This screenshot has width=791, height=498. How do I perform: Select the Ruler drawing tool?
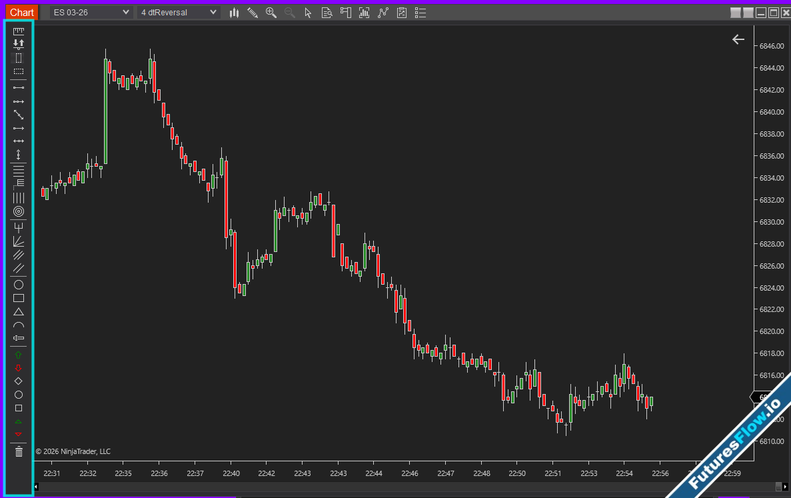click(19, 31)
